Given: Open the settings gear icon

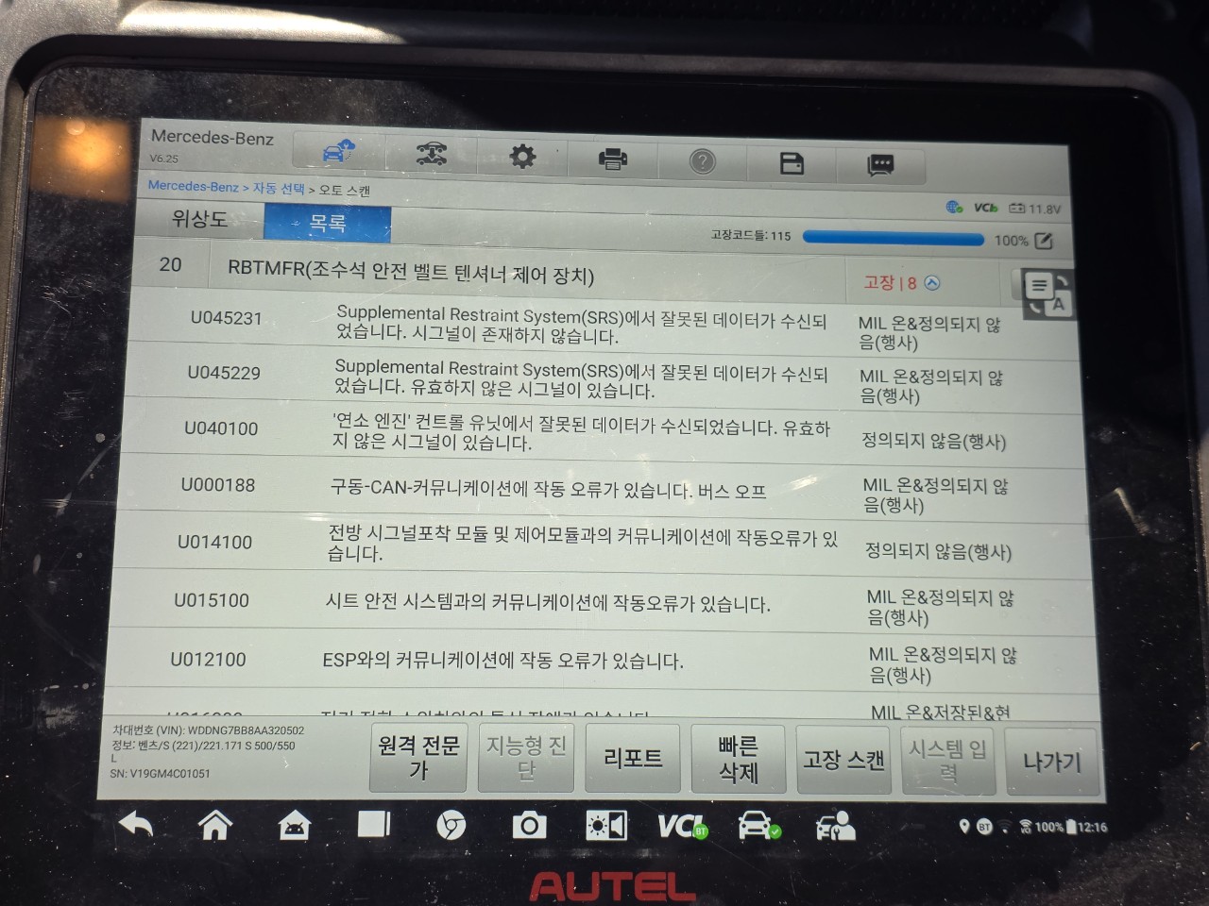Looking at the screenshot, I should click(522, 157).
